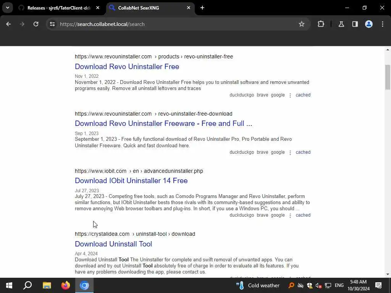The image size is (391, 293).
Task: Open a new browser tab
Action: tap(202, 8)
